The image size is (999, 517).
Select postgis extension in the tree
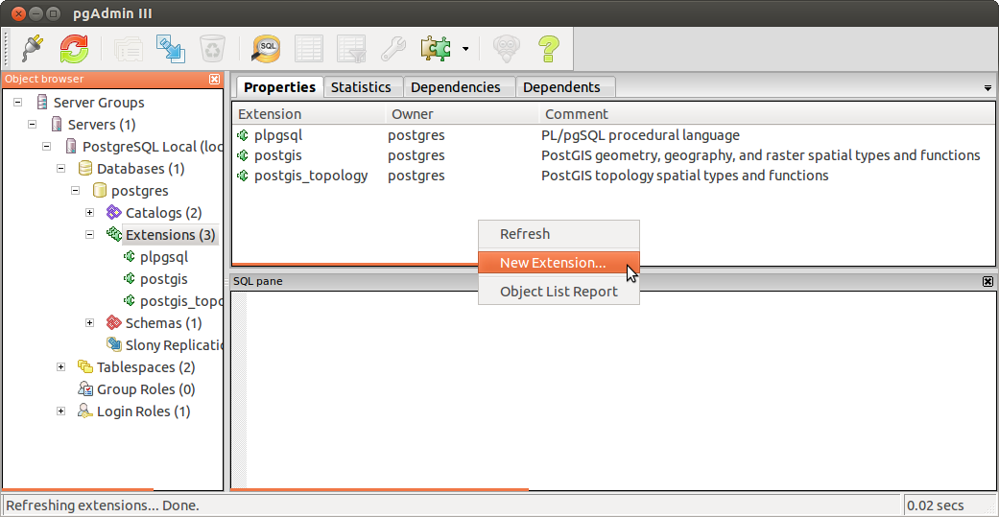pos(164,279)
